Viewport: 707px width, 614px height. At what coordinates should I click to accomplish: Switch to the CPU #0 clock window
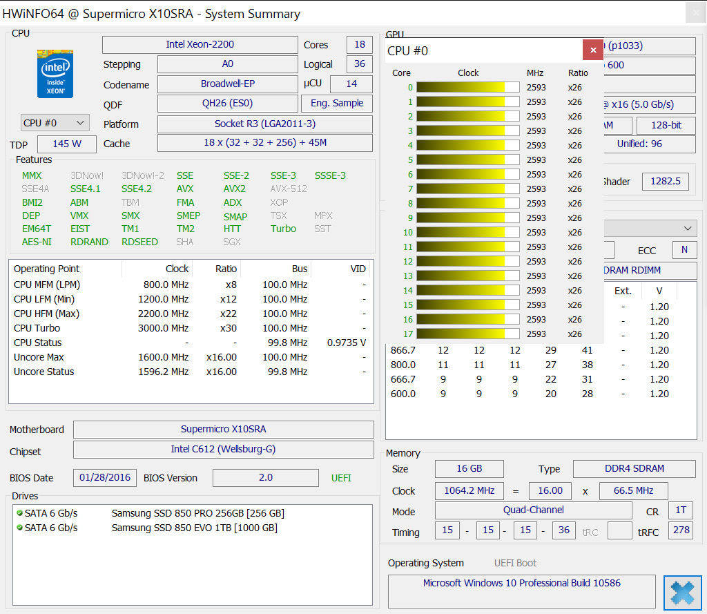483,50
